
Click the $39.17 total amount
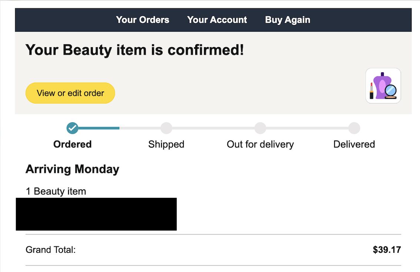point(387,250)
